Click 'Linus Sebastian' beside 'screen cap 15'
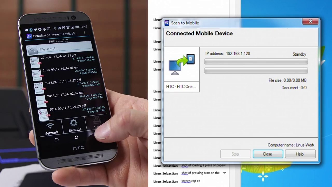The width and height of the screenshot is (332, 187). click(x=165, y=181)
